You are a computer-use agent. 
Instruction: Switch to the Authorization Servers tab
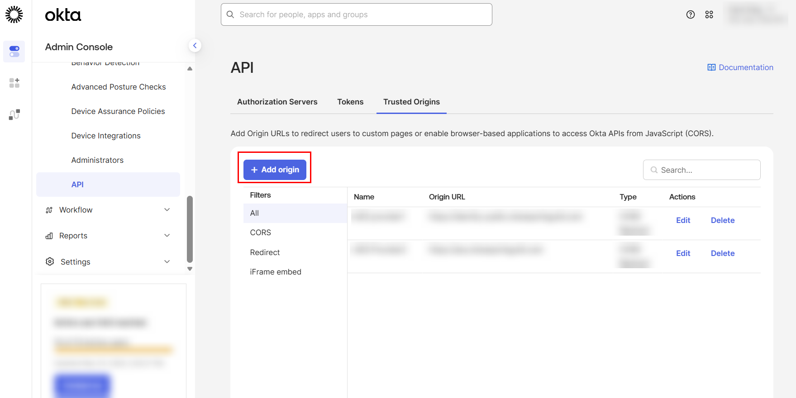(277, 102)
